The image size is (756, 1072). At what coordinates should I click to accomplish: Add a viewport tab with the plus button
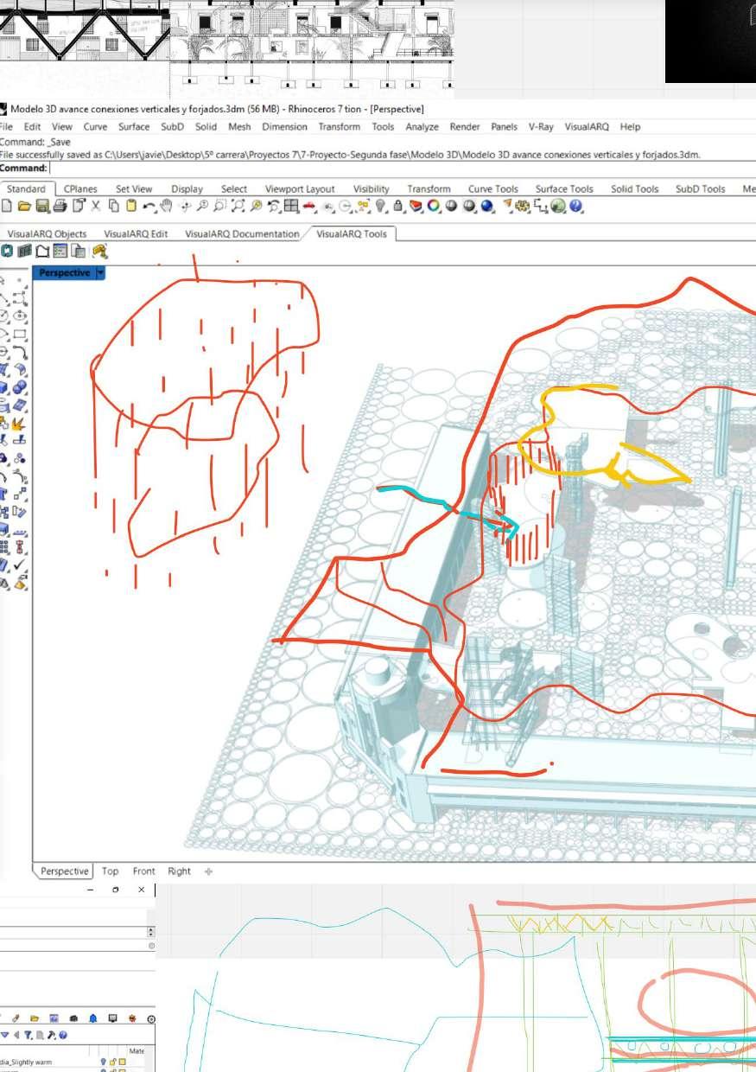tap(208, 871)
